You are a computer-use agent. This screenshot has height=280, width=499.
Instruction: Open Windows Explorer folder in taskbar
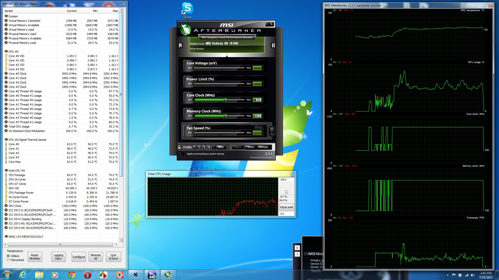tap(39, 275)
